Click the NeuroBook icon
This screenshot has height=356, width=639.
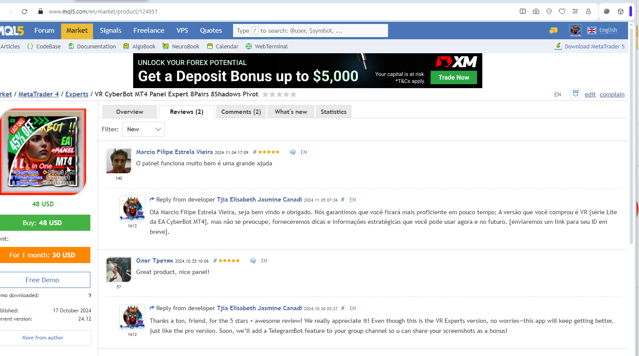[x=165, y=46]
